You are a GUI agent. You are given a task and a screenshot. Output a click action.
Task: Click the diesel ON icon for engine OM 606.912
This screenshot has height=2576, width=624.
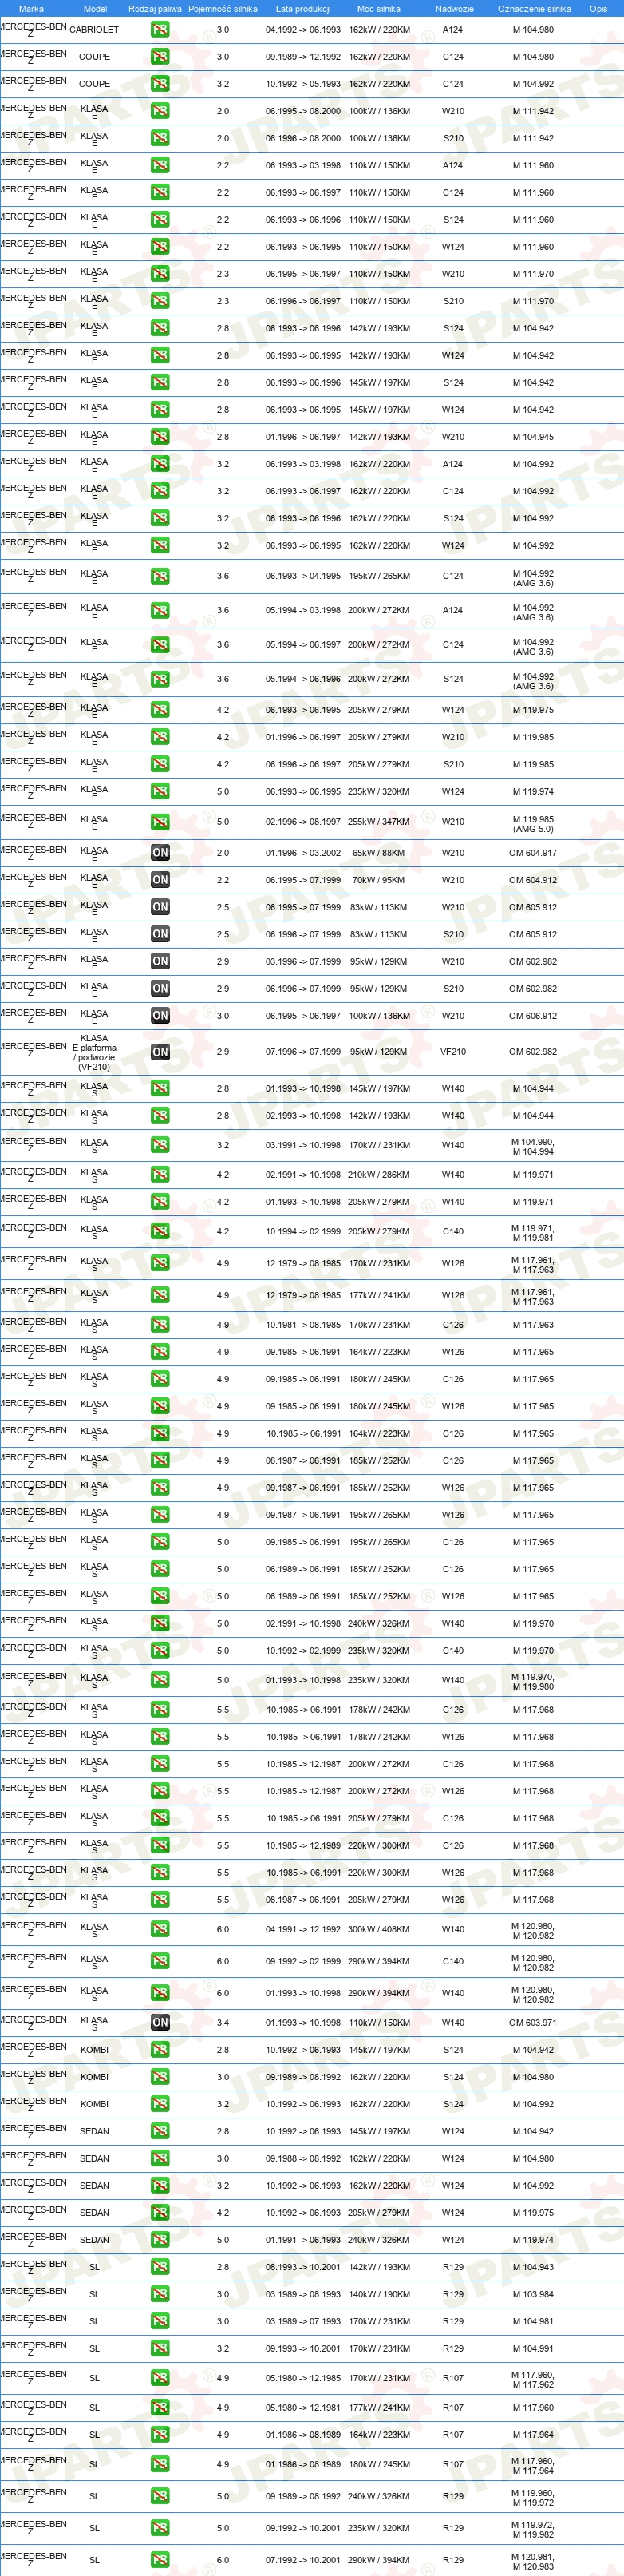(160, 1015)
